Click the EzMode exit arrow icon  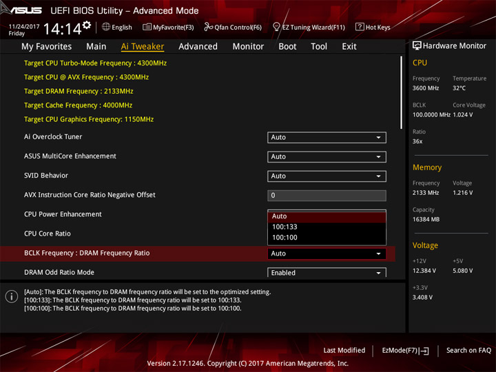(424, 351)
